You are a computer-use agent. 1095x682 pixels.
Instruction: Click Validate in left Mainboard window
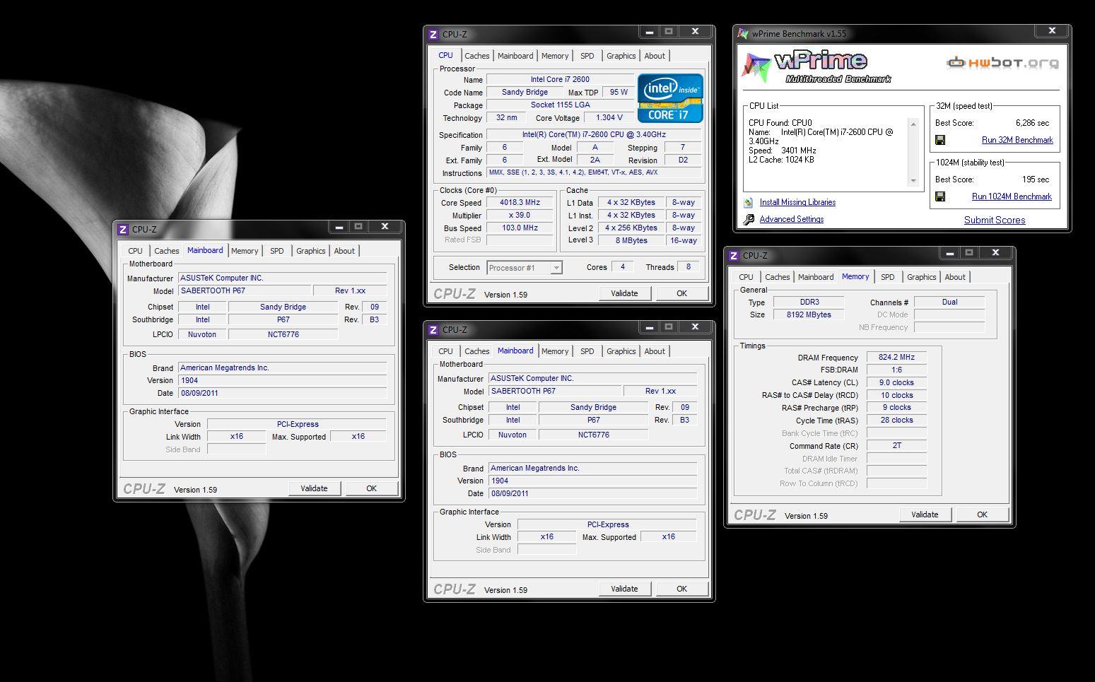pyautogui.click(x=314, y=488)
